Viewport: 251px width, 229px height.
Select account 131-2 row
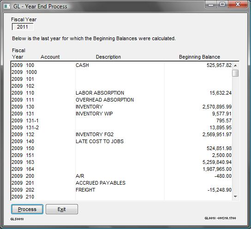coord(121,127)
